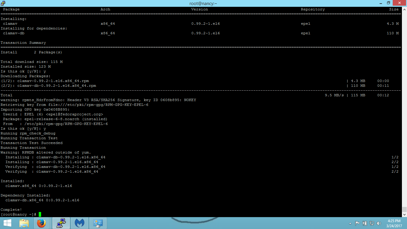Image resolution: width=407 pixels, height=229 pixels.
Task: Click 'Installed size: 123 M' line
Action: (x=26, y=66)
